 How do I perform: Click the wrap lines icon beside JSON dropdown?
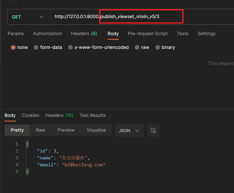coord(153,130)
